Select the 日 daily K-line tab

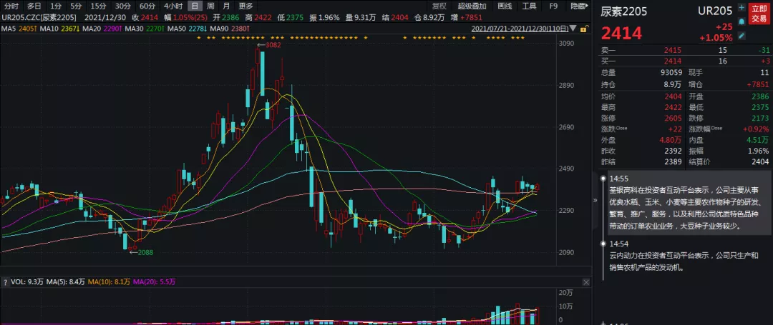click(x=195, y=6)
